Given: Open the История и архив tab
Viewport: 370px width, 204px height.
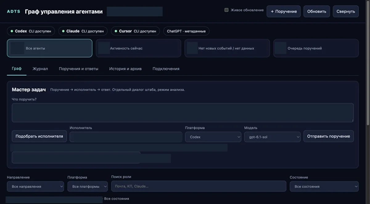Looking at the screenshot, I should (125, 69).
